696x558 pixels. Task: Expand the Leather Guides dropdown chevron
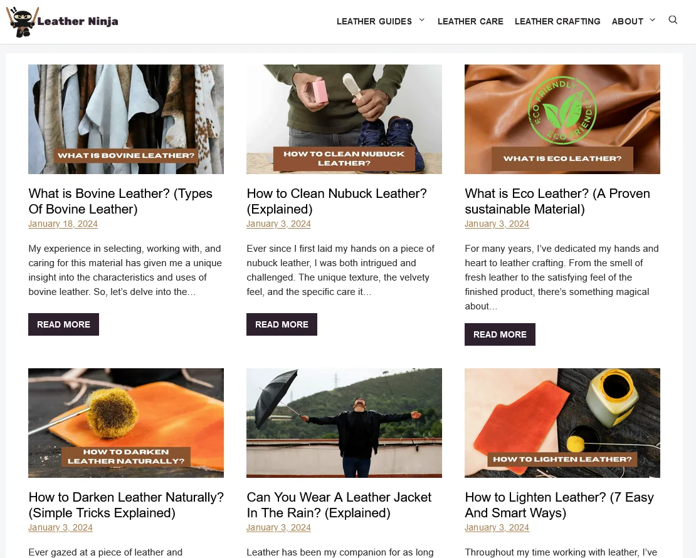tap(422, 20)
